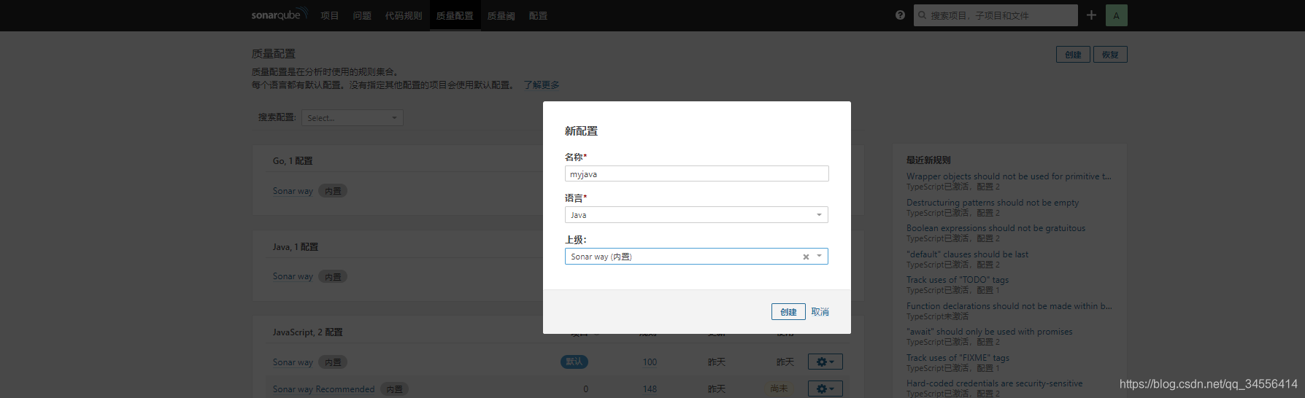Open rule Function declarations should not be made within
This screenshot has height=398, width=1305.
pos(1009,306)
